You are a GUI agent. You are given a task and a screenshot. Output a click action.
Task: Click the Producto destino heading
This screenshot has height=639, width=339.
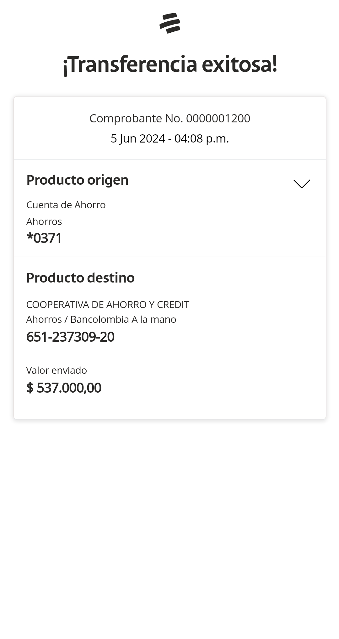[80, 278]
